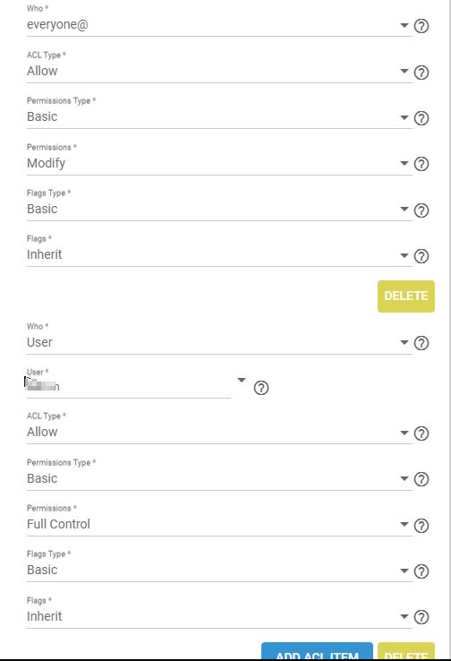
Task: Click help icon for first Permissions Type
Action: 421,118
